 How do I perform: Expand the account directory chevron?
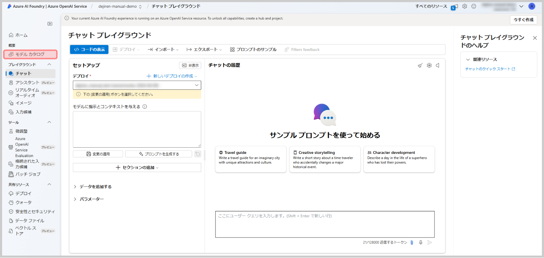(521, 6)
